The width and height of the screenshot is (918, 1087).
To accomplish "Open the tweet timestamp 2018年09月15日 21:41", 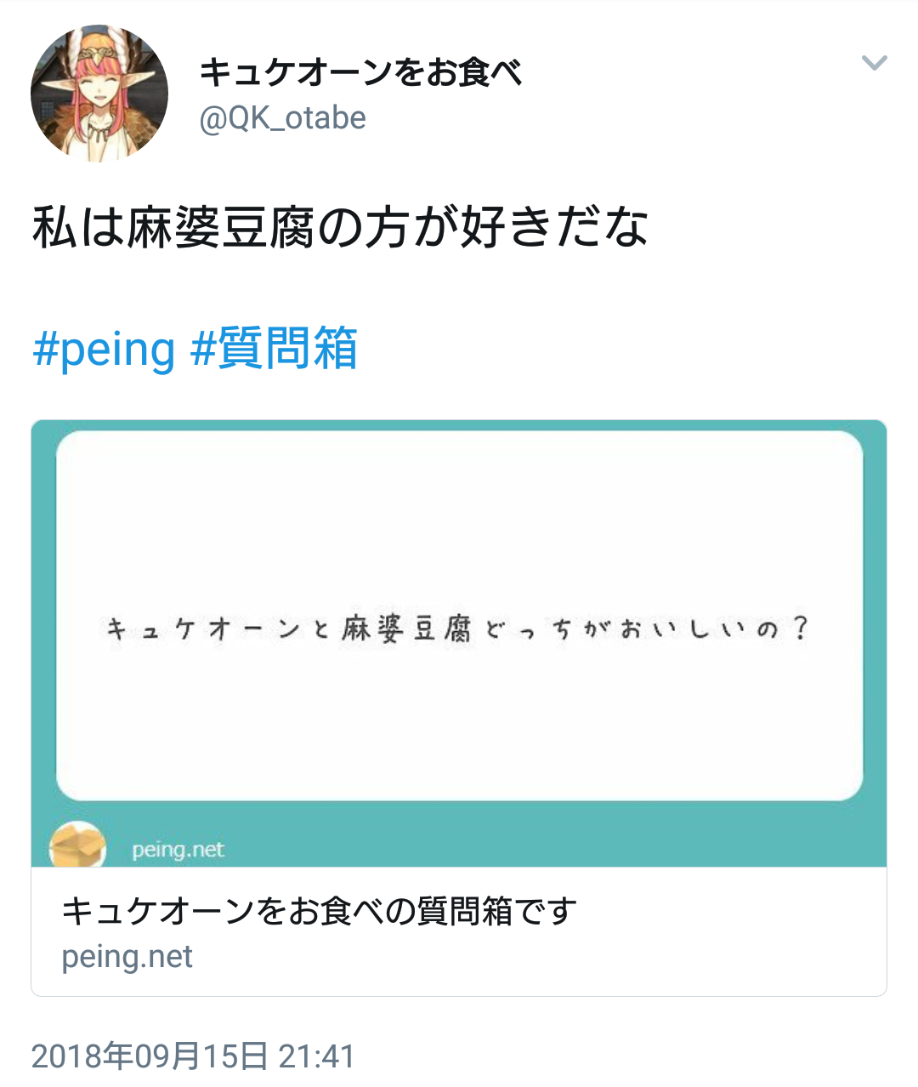I will coord(193,1056).
